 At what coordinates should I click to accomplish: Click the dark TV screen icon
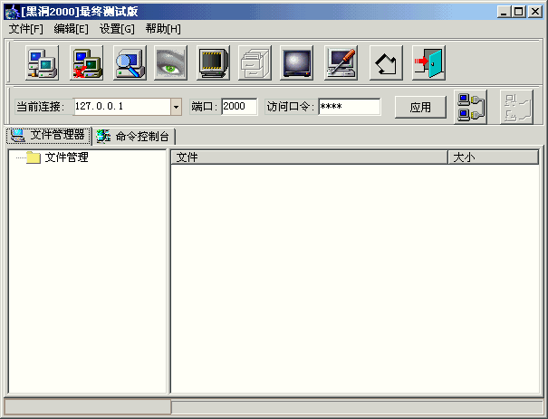click(297, 63)
